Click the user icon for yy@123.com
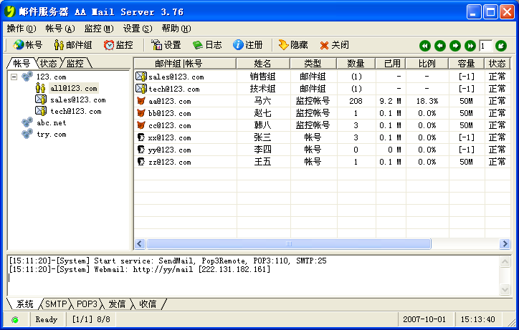The width and height of the screenshot is (519, 330). pyautogui.click(x=141, y=150)
